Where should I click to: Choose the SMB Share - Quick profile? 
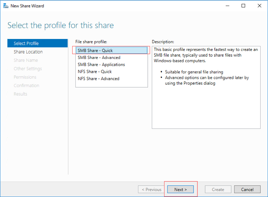(x=95, y=51)
